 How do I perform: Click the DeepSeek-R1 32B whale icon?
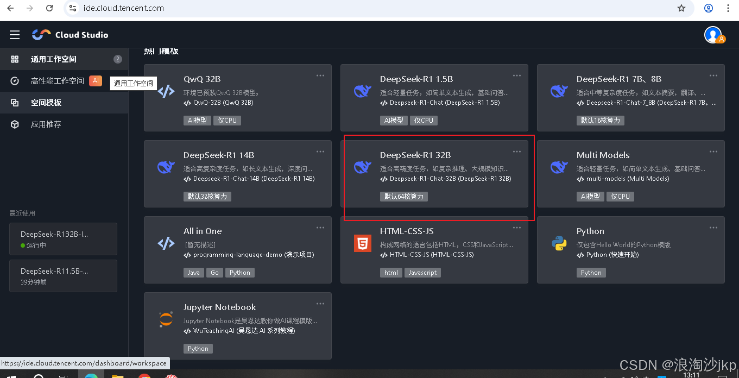click(x=362, y=167)
